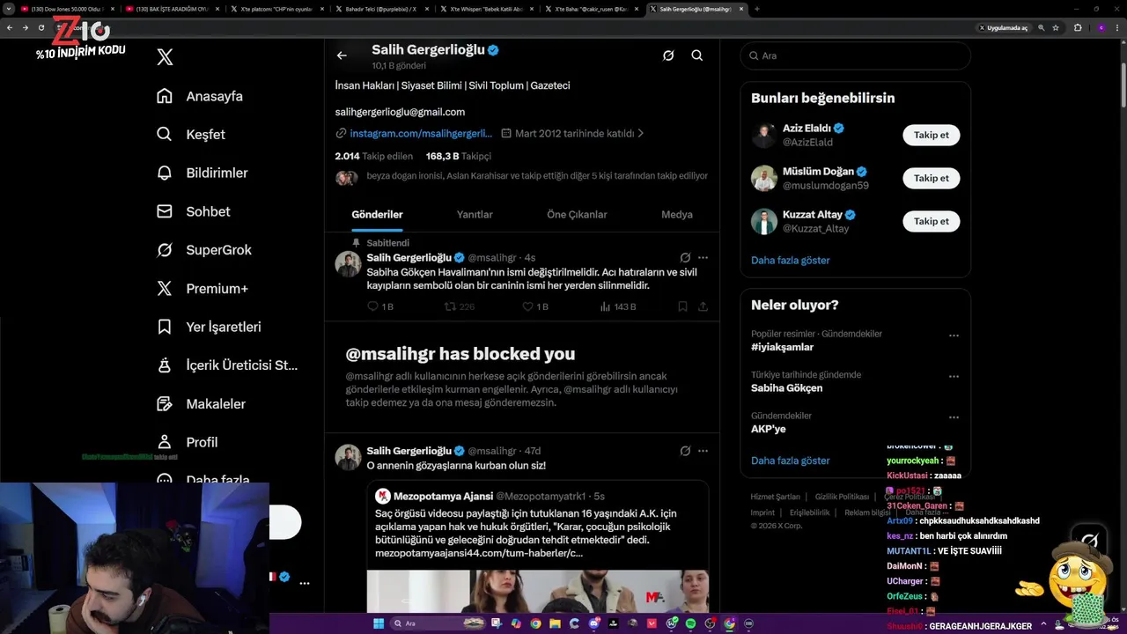The image size is (1127, 634).
Task: Open Spotify from the taskbar
Action: point(690,623)
